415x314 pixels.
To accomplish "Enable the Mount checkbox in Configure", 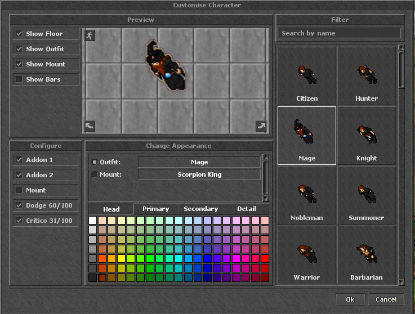I will point(19,190).
